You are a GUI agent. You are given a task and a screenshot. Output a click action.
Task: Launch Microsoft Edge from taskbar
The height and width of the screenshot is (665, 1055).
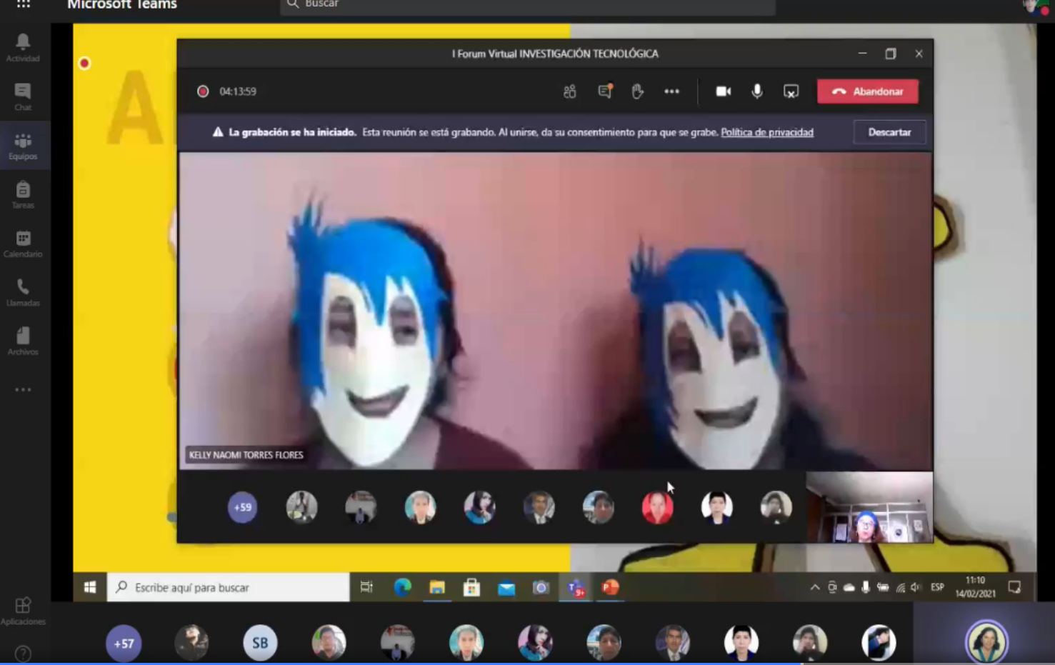[402, 587]
